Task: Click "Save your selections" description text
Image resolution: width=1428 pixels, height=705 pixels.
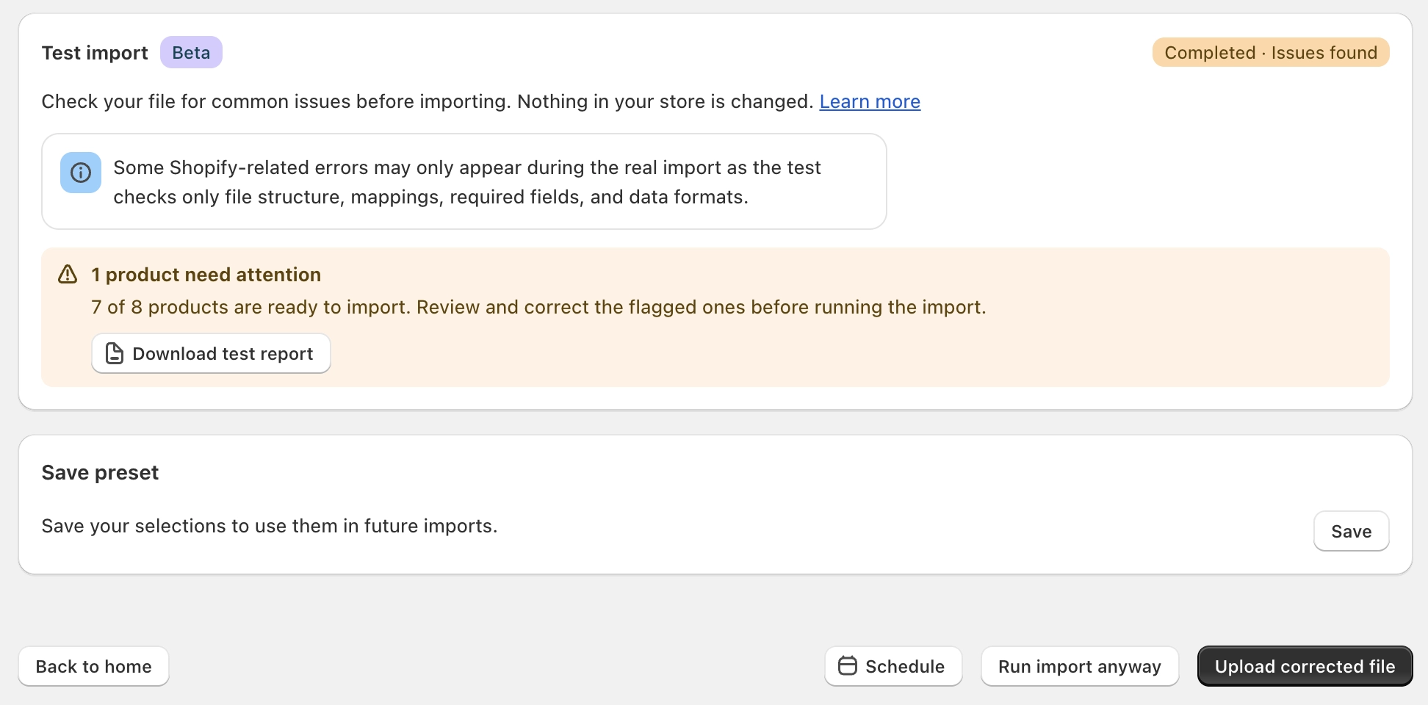Action: (x=270, y=526)
